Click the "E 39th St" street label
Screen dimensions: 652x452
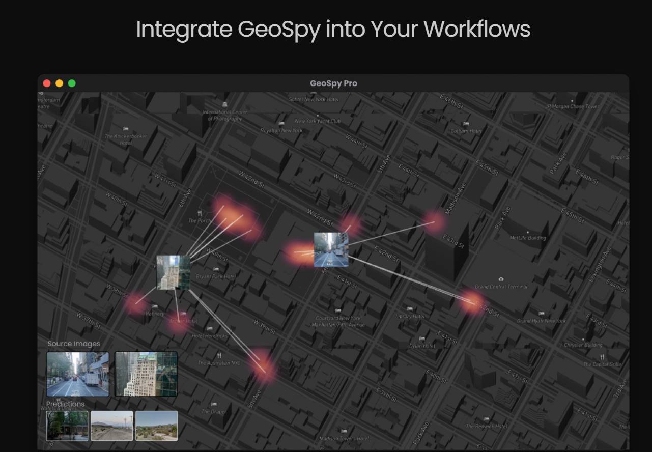[386, 394]
